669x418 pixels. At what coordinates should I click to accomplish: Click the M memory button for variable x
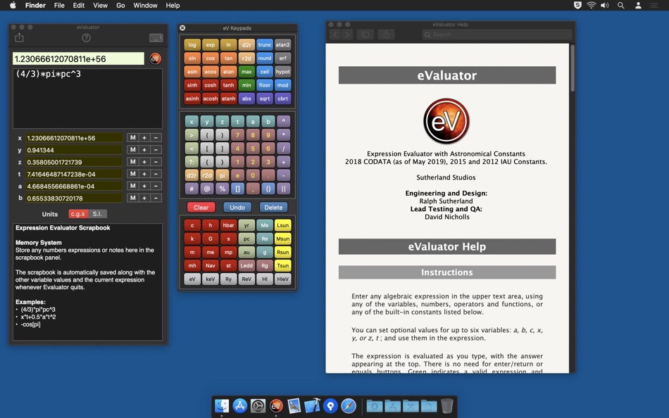click(132, 138)
